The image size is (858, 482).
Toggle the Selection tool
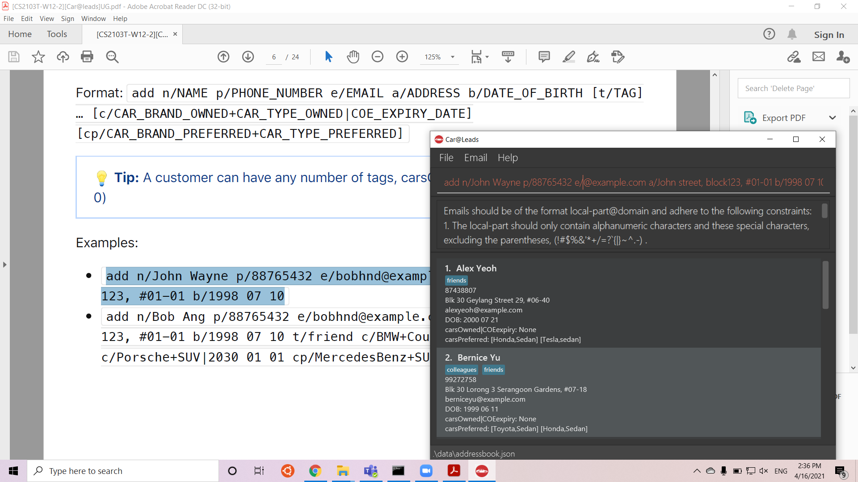(x=329, y=57)
